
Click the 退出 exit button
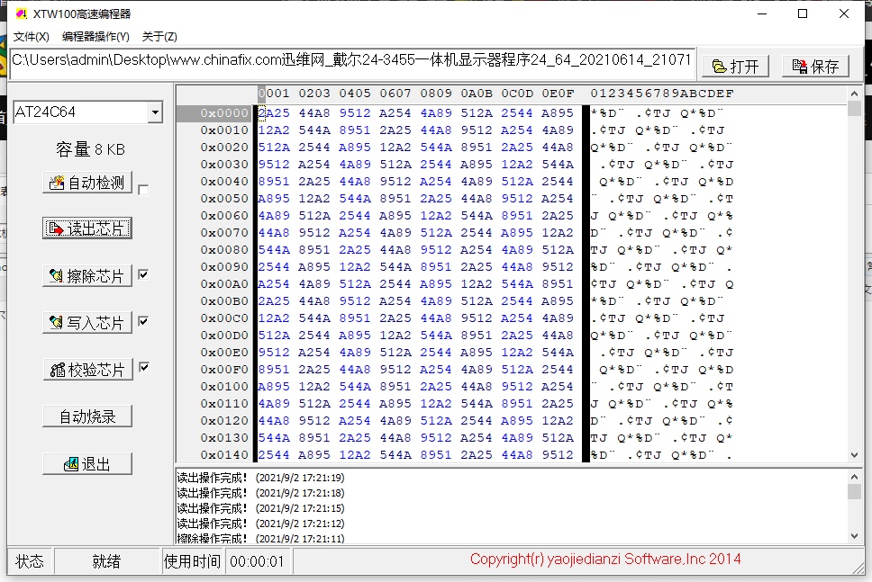coord(87,463)
